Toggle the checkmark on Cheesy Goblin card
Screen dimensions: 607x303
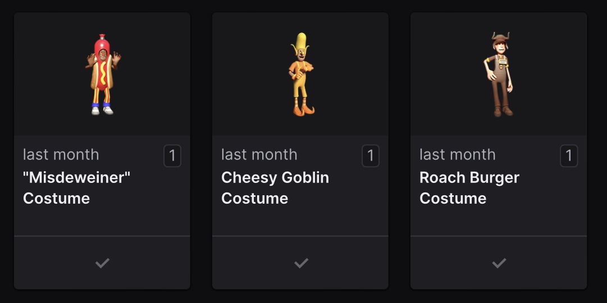click(301, 263)
